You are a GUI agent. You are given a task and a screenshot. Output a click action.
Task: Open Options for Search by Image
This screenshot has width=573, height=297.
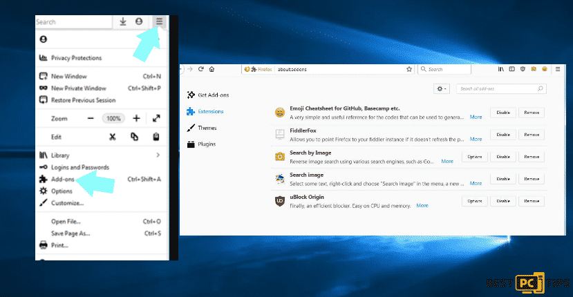pyautogui.click(x=474, y=157)
